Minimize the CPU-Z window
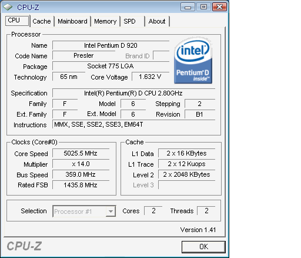The height and width of the screenshot is (258, 301). pos(188,7)
